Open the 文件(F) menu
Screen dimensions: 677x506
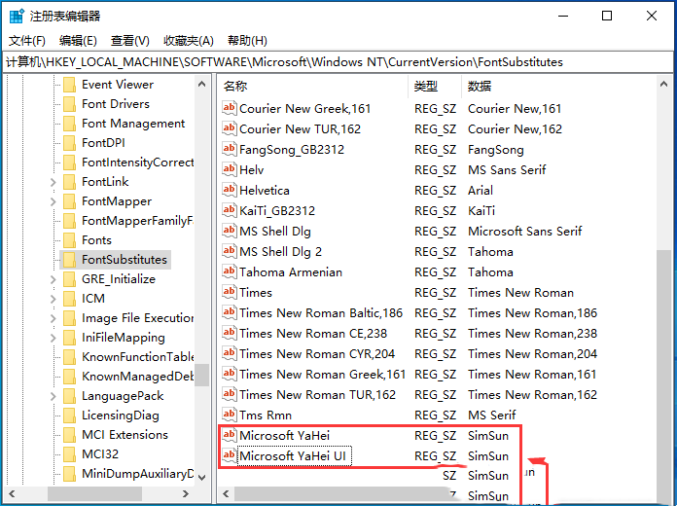coord(27,40)
